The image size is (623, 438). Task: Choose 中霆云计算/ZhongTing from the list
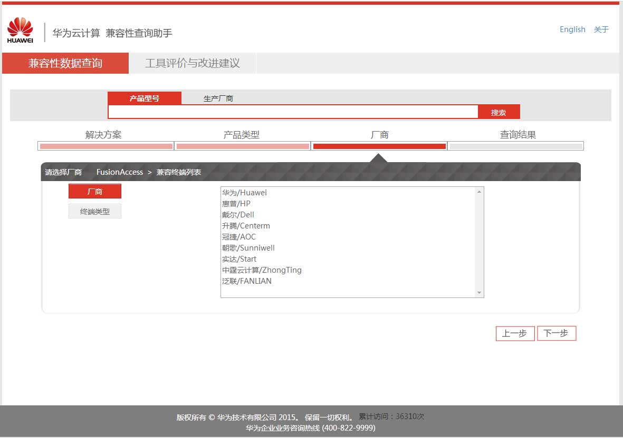point(348,271)
